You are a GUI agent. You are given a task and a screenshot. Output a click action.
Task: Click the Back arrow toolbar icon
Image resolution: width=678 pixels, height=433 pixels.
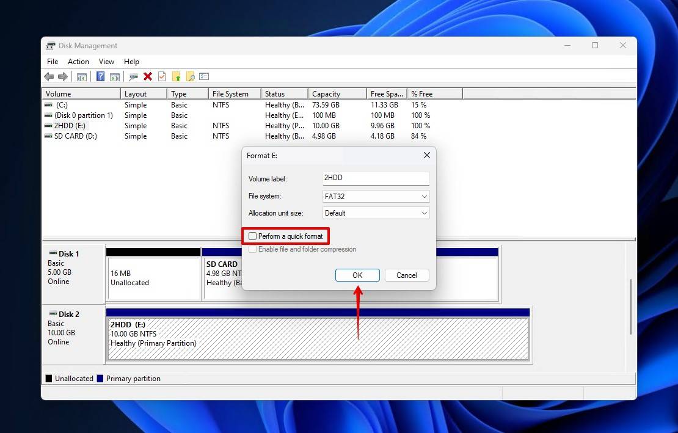pyautogui.click(x=49, y=76)
